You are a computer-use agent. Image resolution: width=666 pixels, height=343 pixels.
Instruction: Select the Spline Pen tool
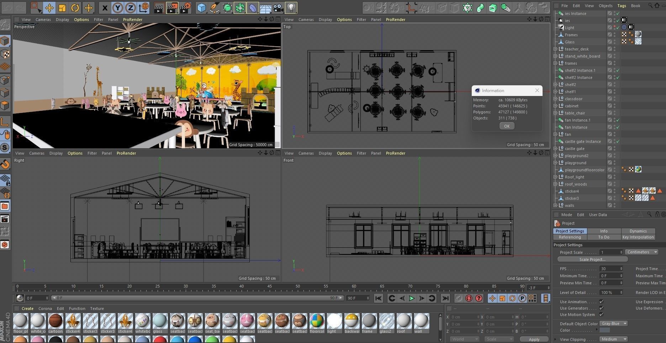[215, 7]
